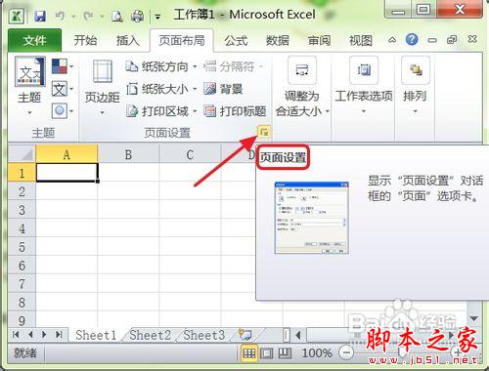Click the 打印标题 print titles button
This screenshot has height=371, width=489.
(235, 111)
